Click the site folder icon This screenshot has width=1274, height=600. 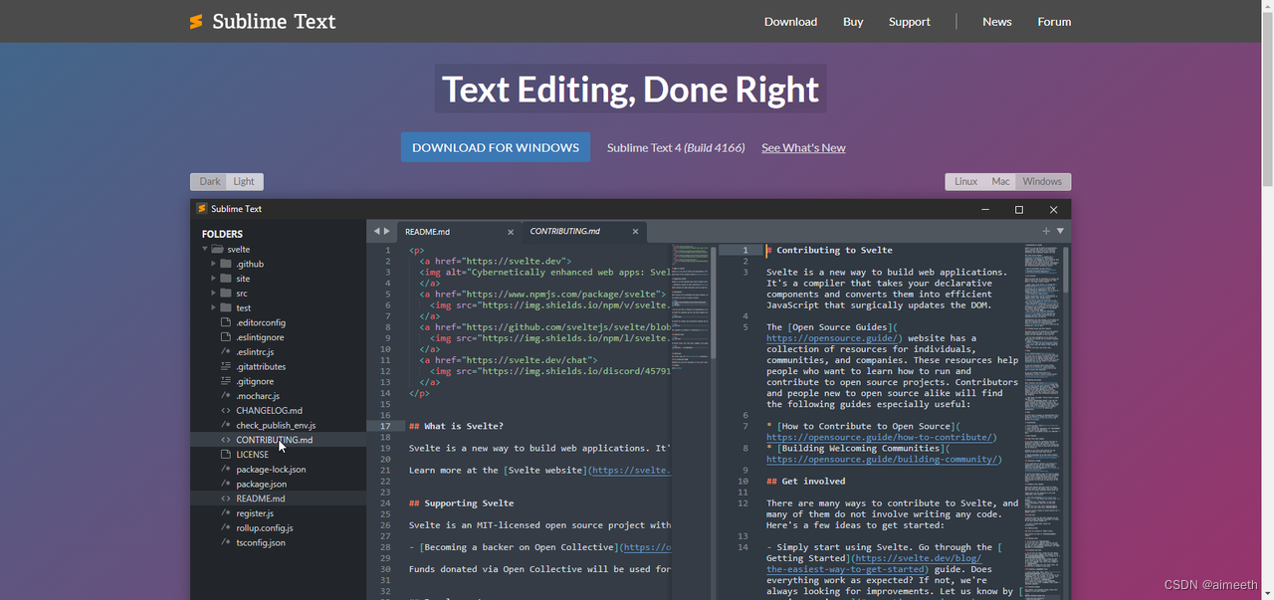(226, 279)
